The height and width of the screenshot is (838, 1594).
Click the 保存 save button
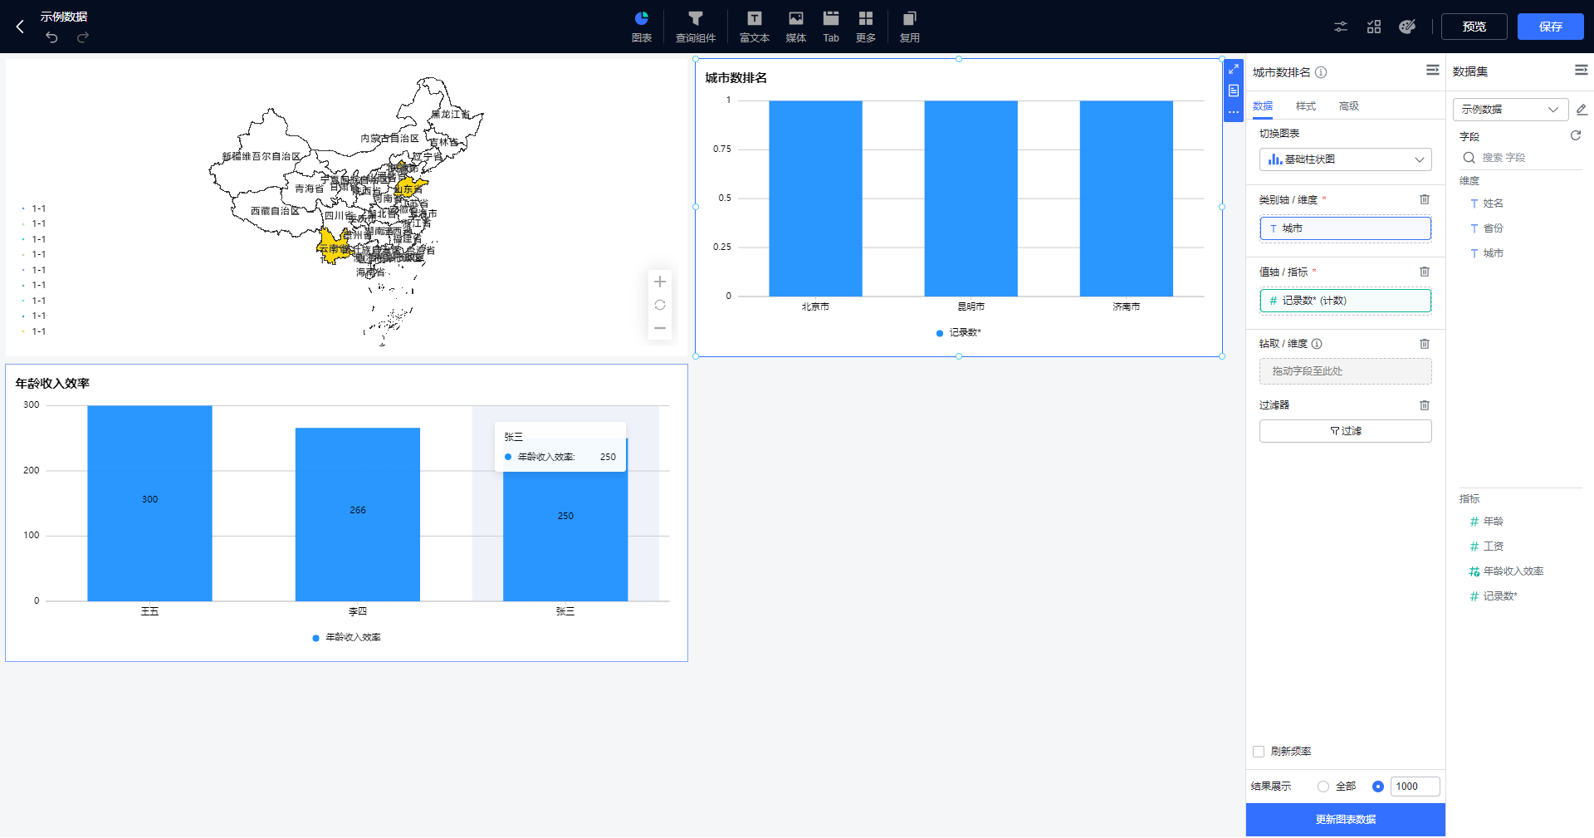[x=1549, y=27]
